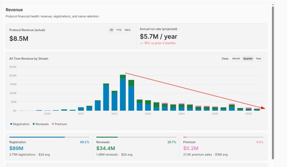Click the Protocol Revenue (actual) label
287x167 pixels.
click(x=27, y=30)
